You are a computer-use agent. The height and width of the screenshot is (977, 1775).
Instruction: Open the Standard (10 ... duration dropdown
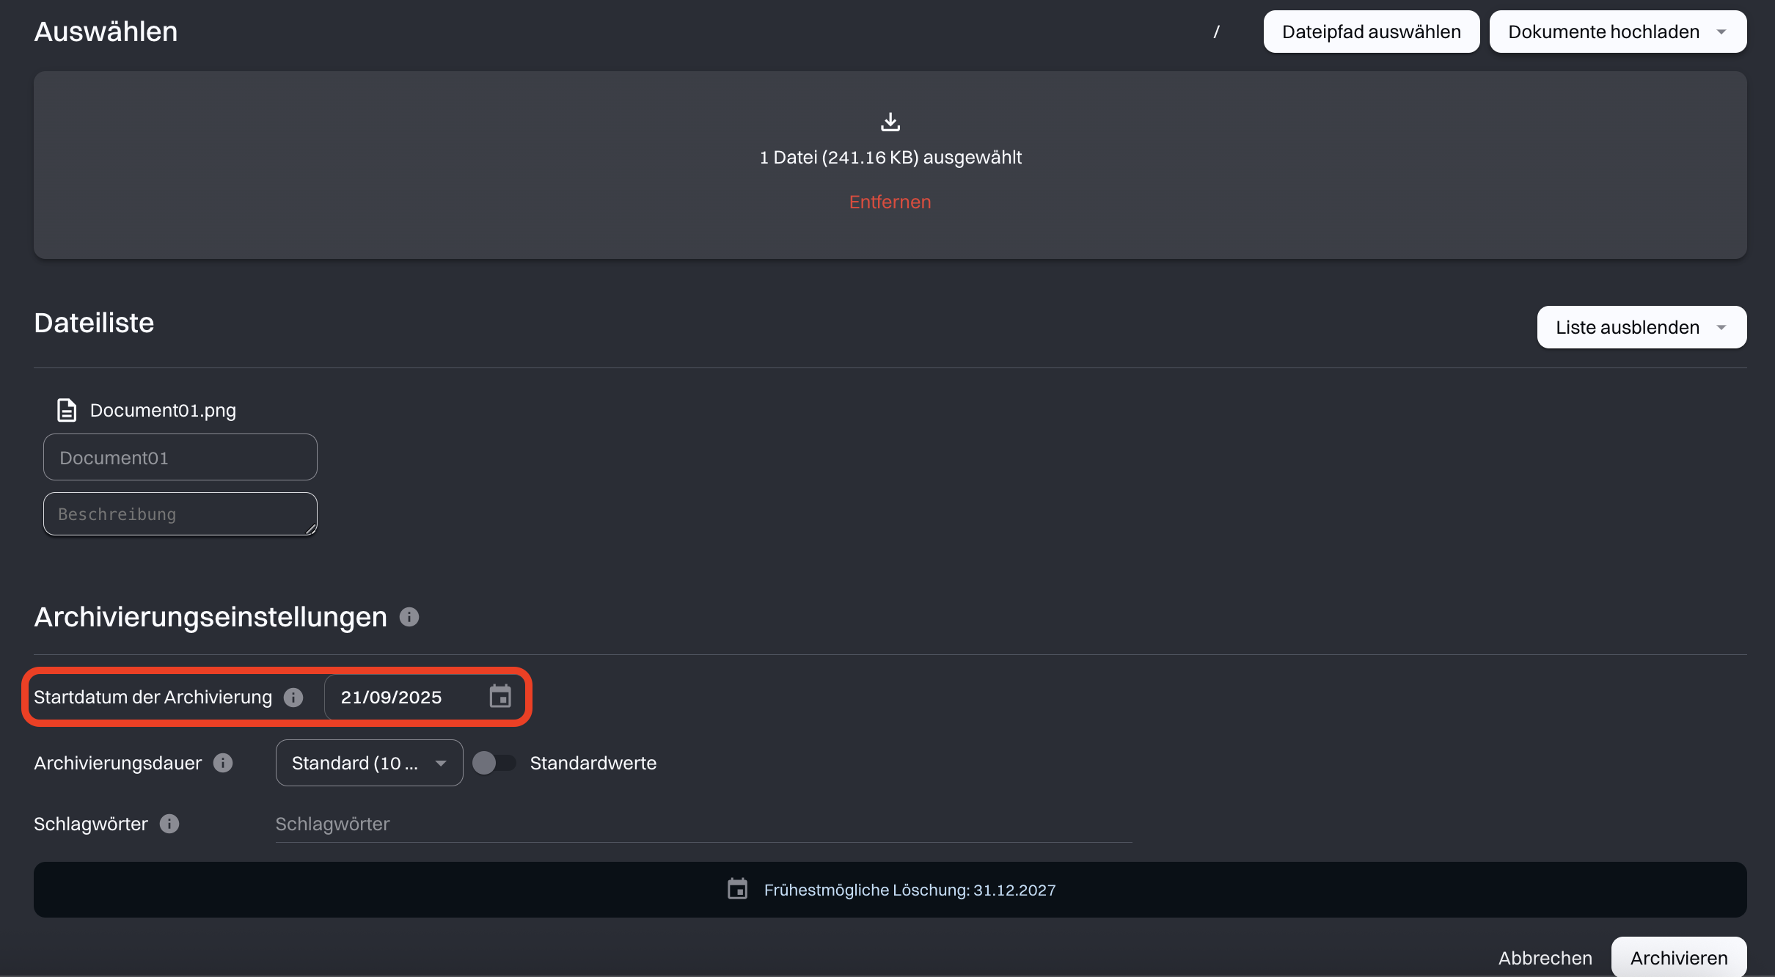click(x=369, y=763)
